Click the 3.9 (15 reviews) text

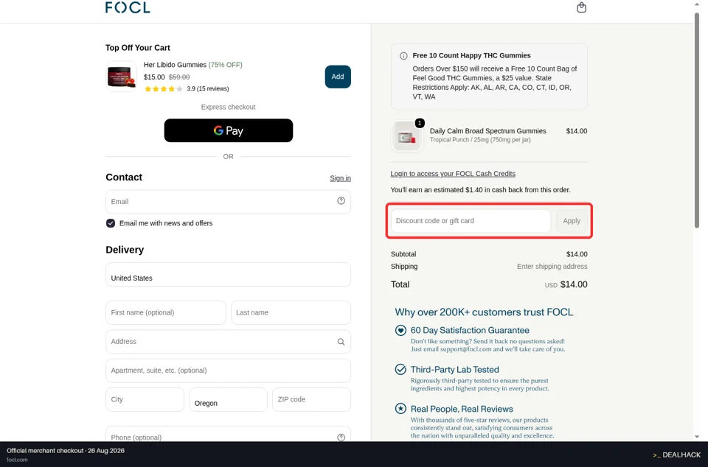pyautogui.click(x=208, y=89)
